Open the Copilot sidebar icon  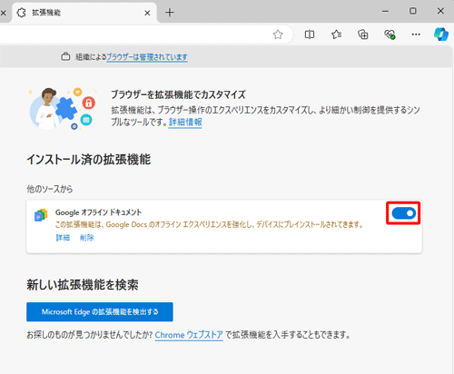pyautogui.click(x=441, y=34)
